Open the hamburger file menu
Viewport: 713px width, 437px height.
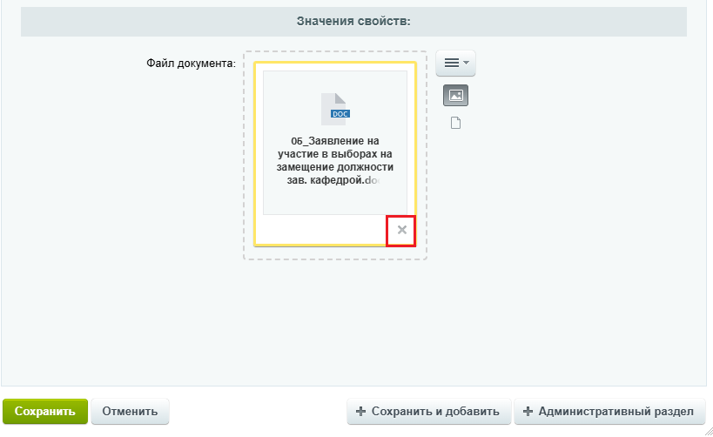pos(451,64)
